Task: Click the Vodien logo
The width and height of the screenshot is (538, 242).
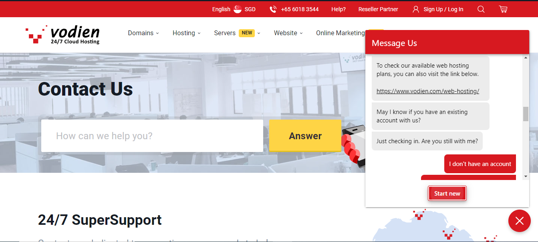Action: click(x=62, y=34)
